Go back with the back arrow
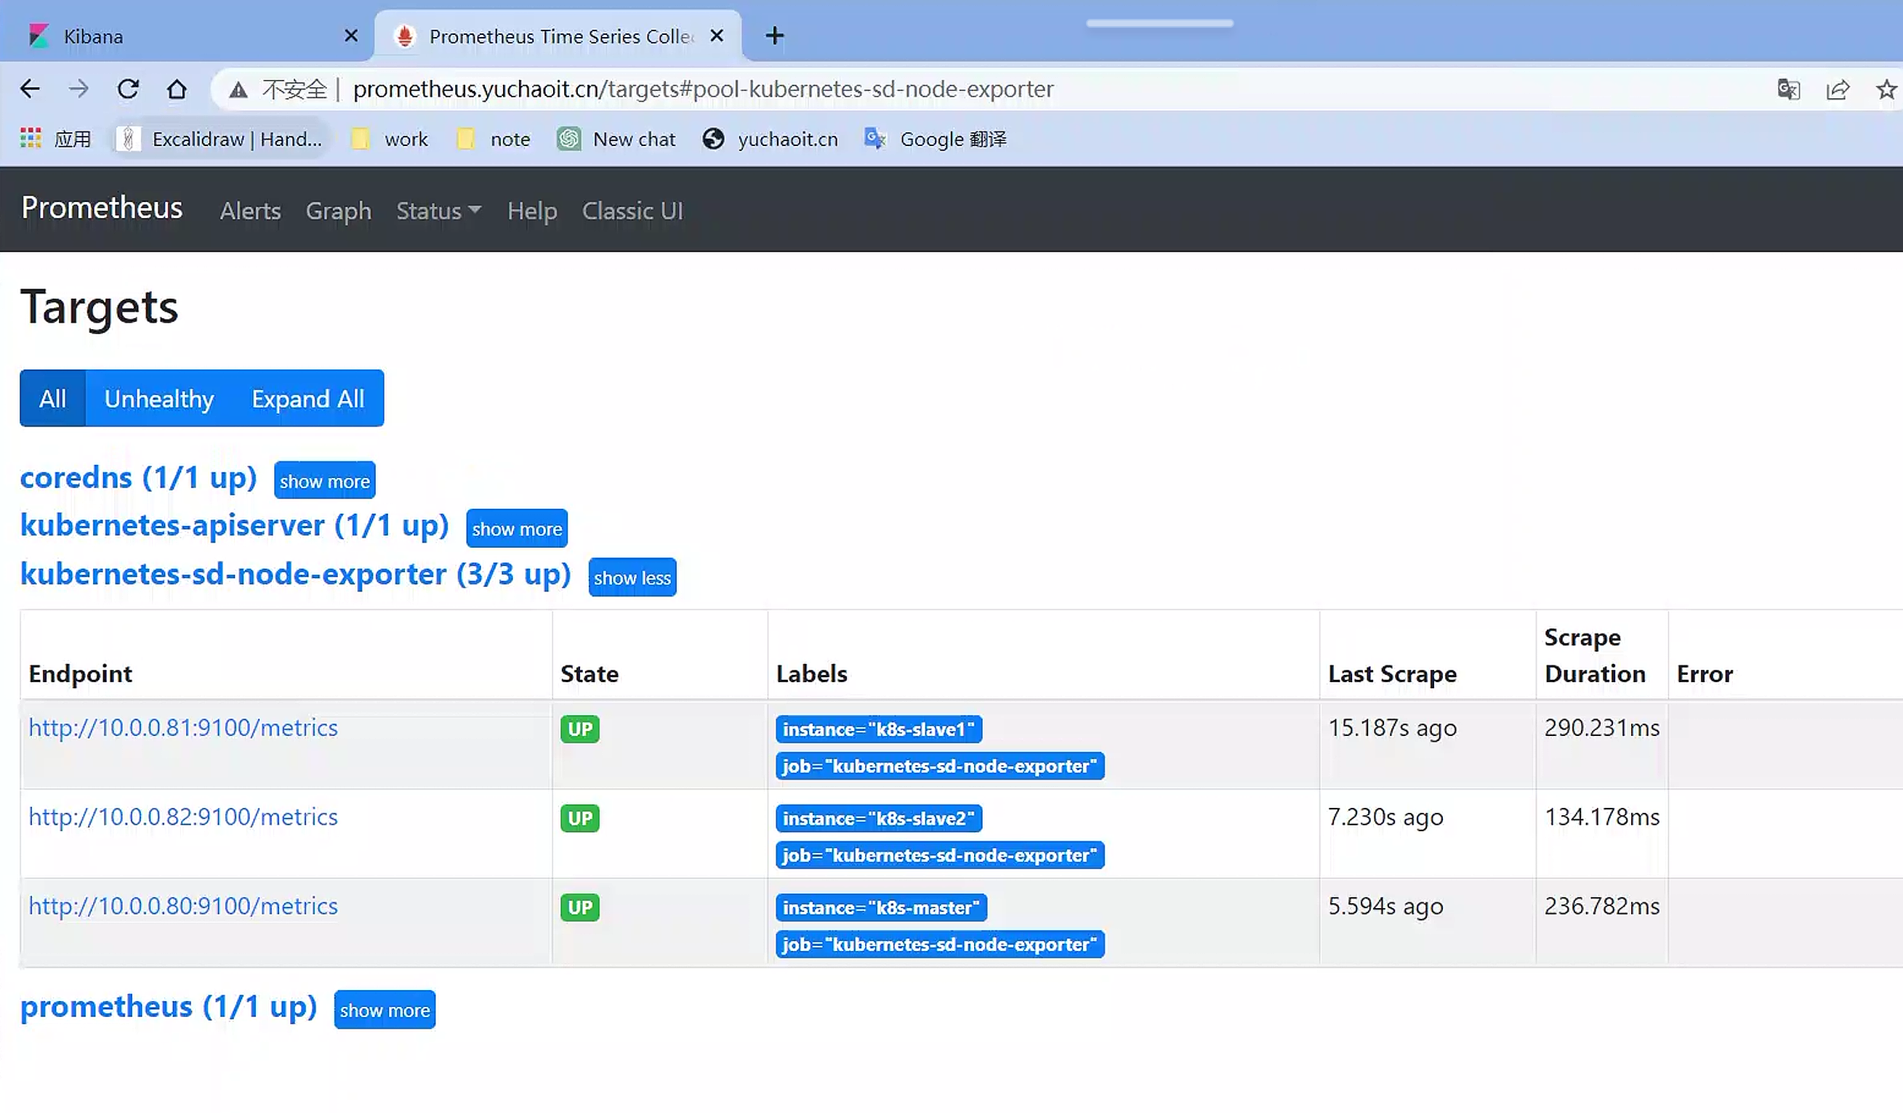The width and height of the screenshot is (1903, 1113). point(31,89)
